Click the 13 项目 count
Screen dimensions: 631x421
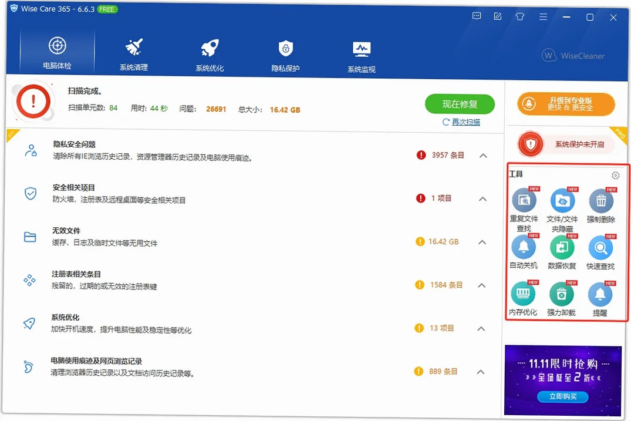click(441, 328)
